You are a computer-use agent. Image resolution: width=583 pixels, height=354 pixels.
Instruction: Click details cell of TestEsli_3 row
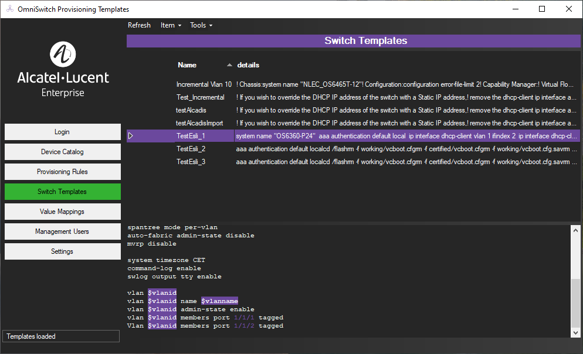click(406, 162)
